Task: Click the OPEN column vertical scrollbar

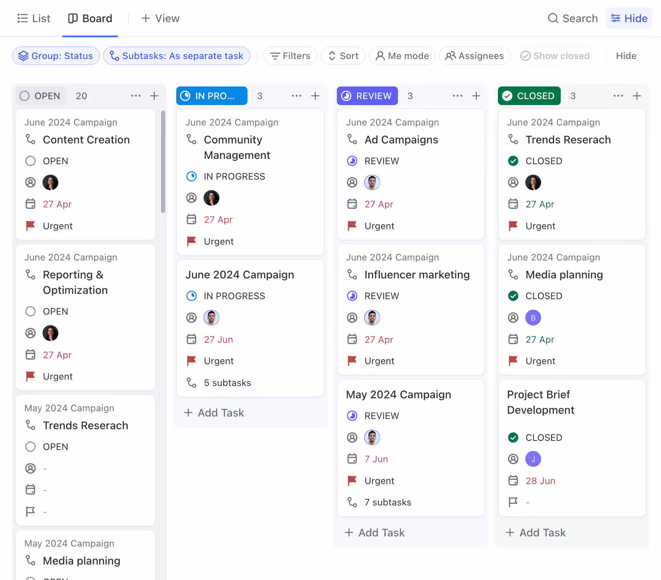Action: pyautogui.click(x=163, y=162)
